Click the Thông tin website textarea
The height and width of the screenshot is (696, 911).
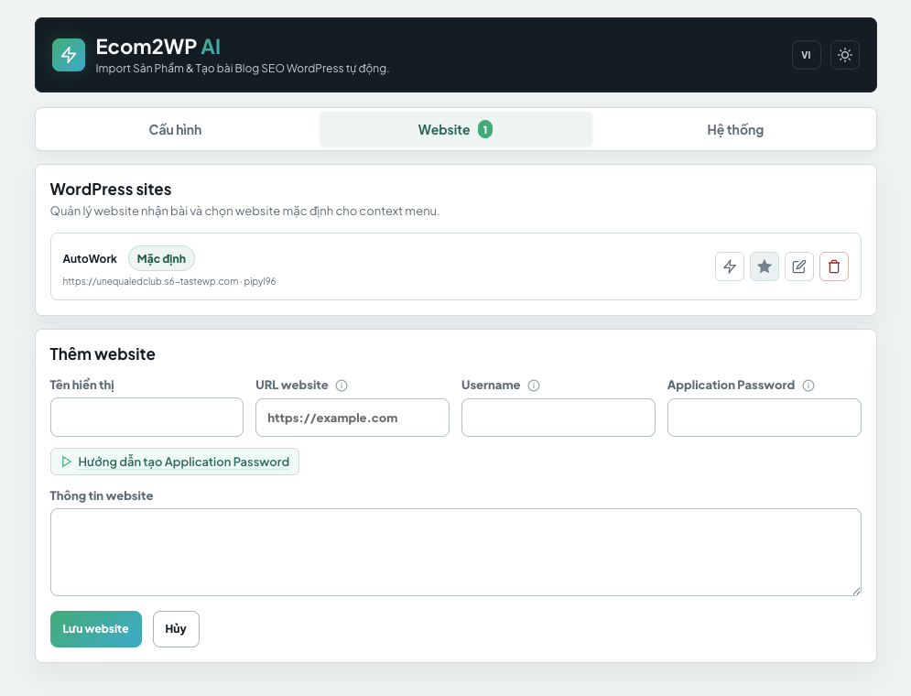coord(456,552)
